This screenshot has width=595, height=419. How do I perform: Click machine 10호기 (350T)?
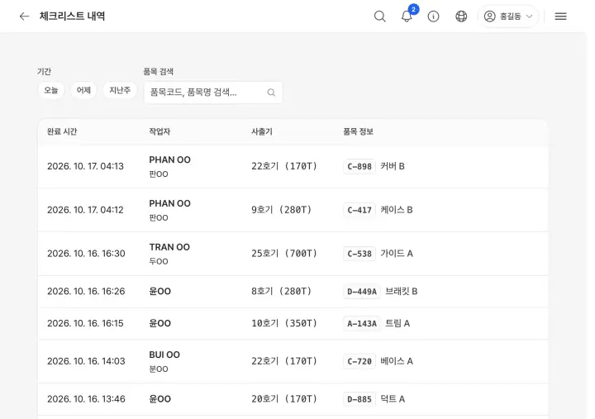pos(283,323)
